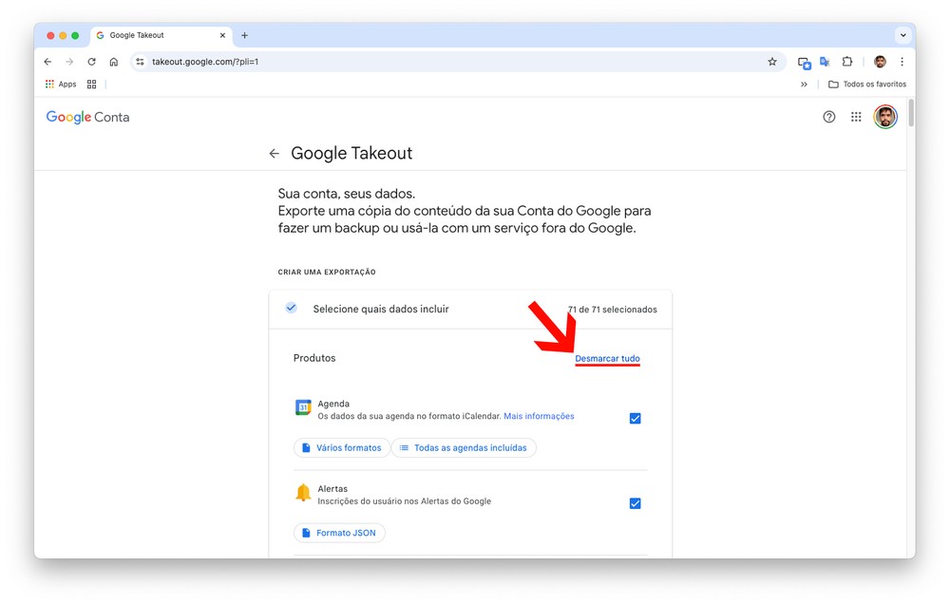Select the Google Takeout browser tab
The height and width of the screenshot is (604, 950).
point(152,35)
